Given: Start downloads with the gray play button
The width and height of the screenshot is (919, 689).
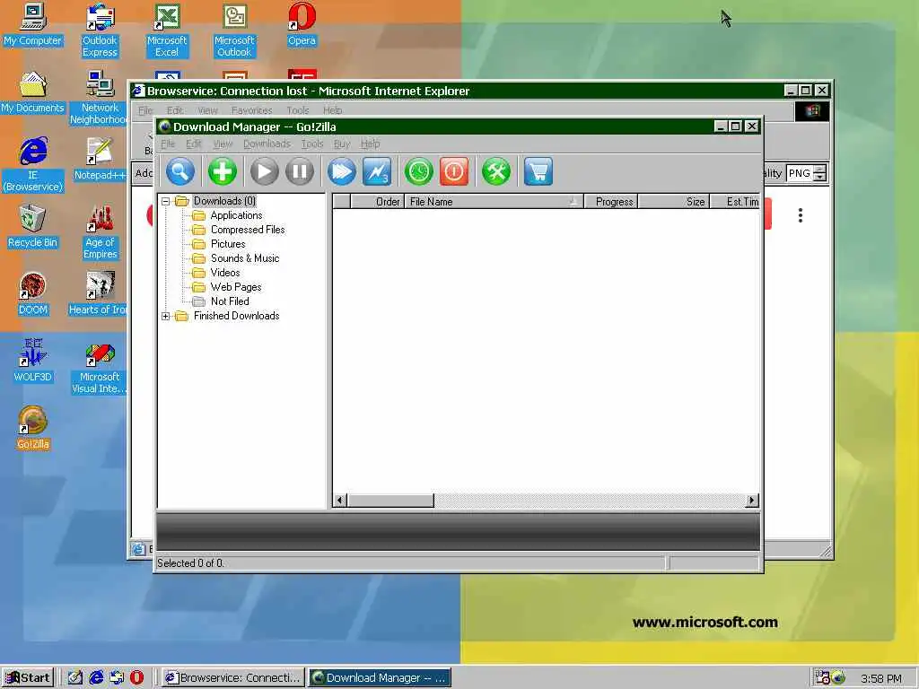Looking at the screenshot, I should click(x=264, y=171).
